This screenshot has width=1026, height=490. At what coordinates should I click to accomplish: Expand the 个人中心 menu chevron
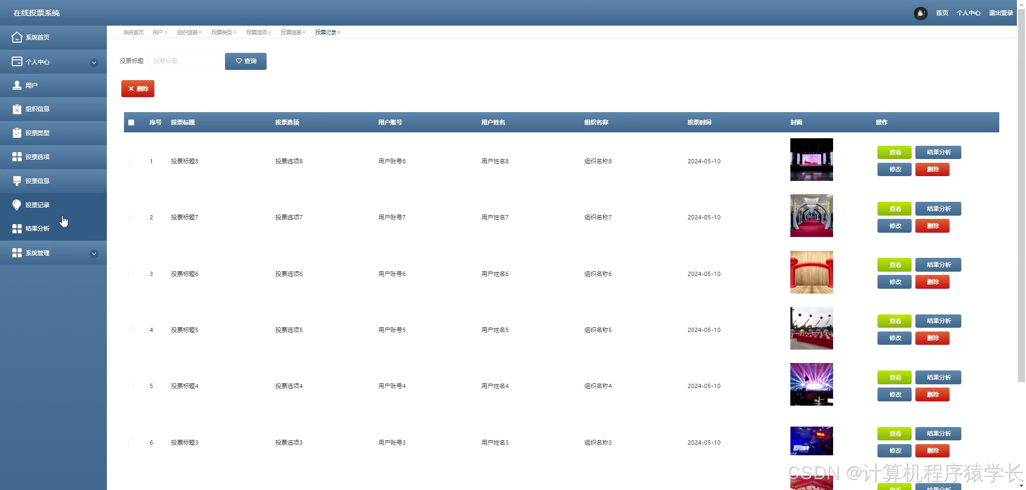94,62
